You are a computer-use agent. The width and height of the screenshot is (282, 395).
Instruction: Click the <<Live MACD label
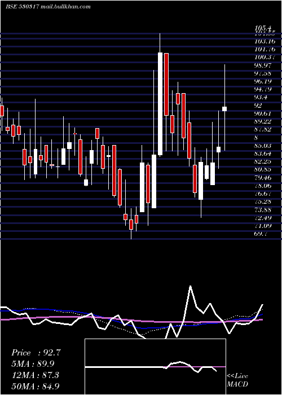pos(237,380)
